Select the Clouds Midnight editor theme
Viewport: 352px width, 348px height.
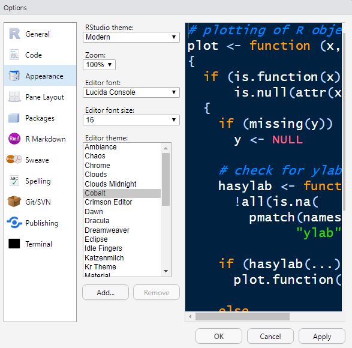click(x=122, y=184)
